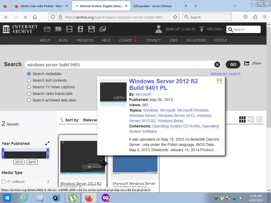Go back to previous page
271x203 pixels.
coord(6,17)
